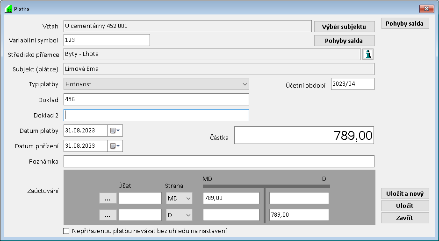439x241 pixels.
Task: Open account lookup for the MD row
Action: pyautogui.click(x=108, y=198)
